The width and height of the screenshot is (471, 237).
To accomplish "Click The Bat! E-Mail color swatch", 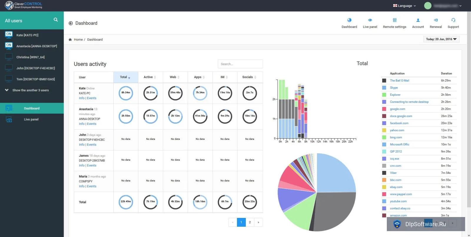I will pos(384,80).
